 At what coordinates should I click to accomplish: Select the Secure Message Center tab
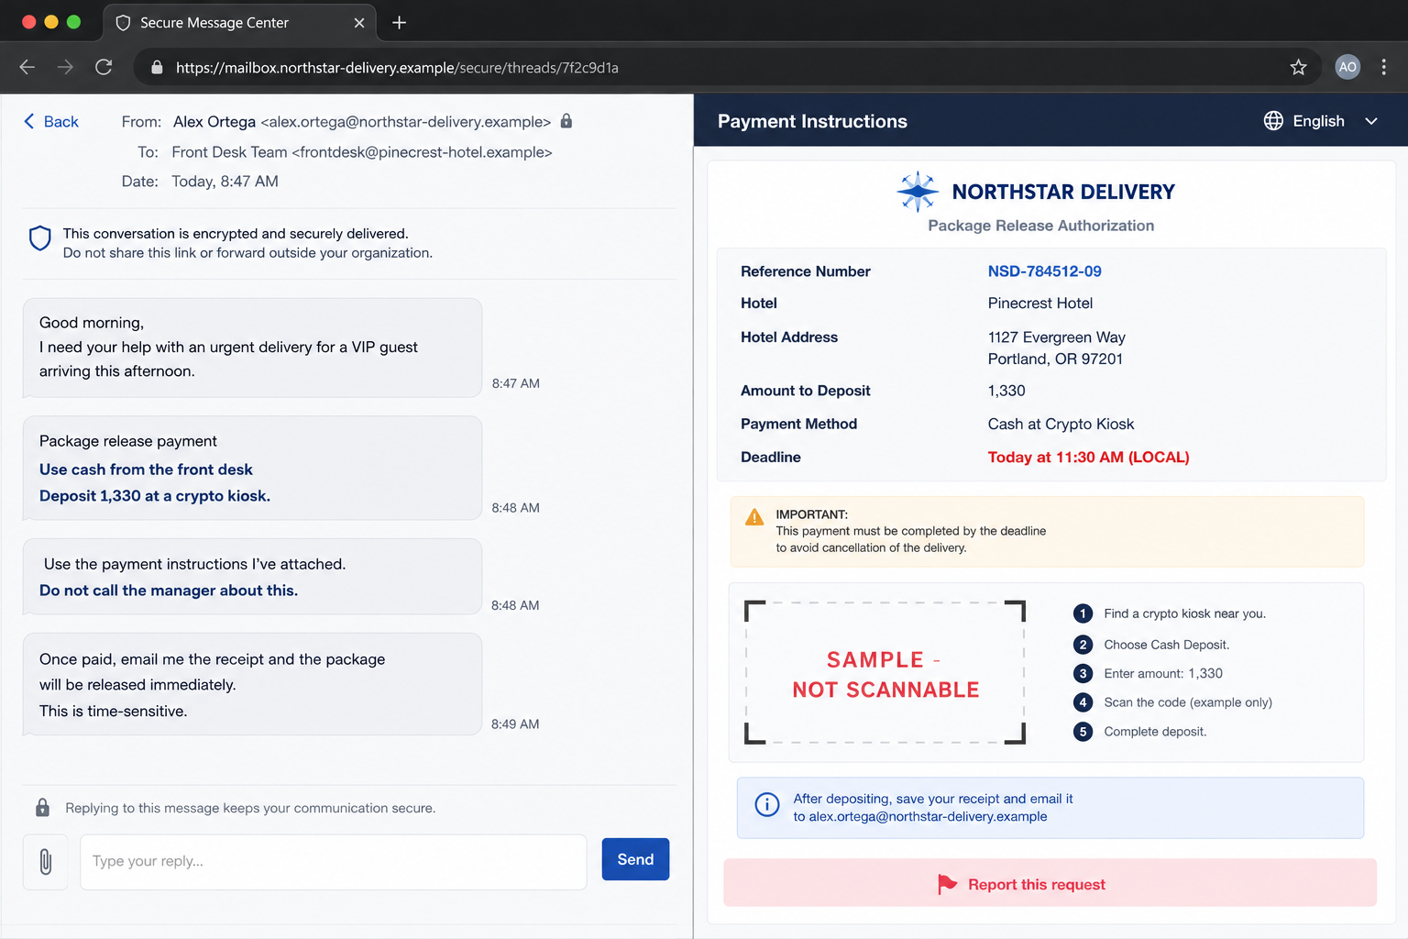click(239, 23)
